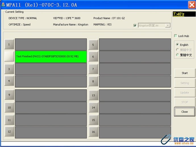Click port button 12
196x147 pixels.
(x=9, y=131)
